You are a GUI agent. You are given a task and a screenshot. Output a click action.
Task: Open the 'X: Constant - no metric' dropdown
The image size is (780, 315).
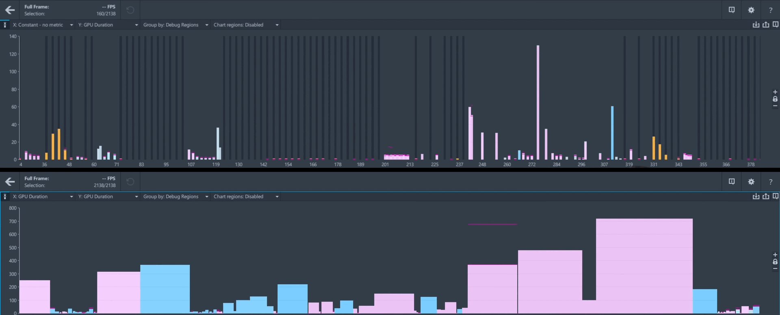pyautogui.click(x=43, y=25)
